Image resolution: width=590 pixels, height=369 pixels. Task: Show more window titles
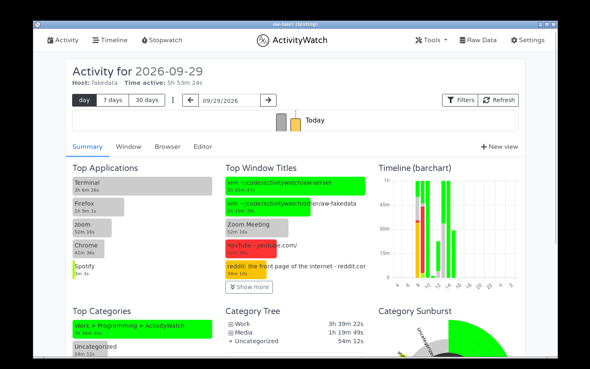tap(249, 287)
